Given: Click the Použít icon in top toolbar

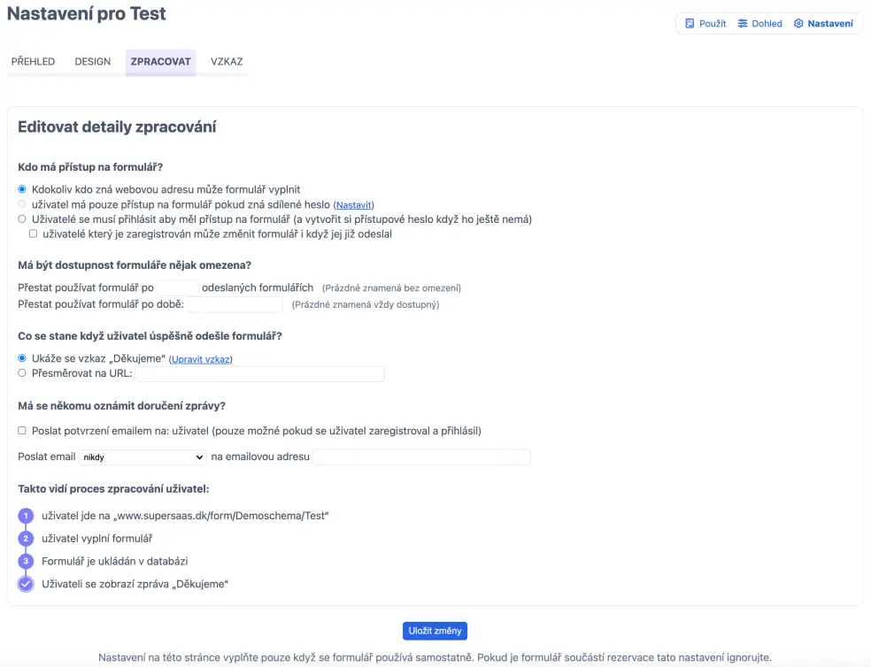Looking at the screenshot, I should [x=691, y=24].
